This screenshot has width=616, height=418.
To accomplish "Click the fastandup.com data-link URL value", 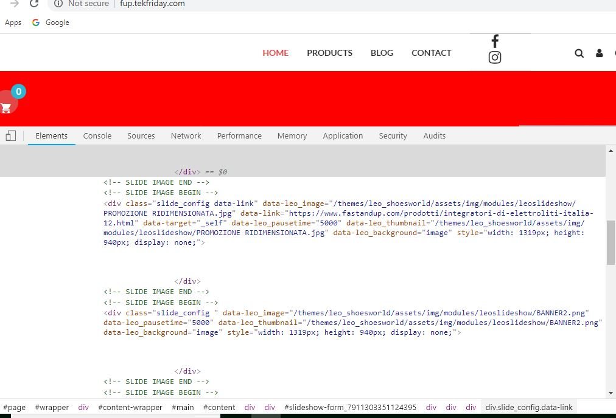I will (x=348, y=218).
